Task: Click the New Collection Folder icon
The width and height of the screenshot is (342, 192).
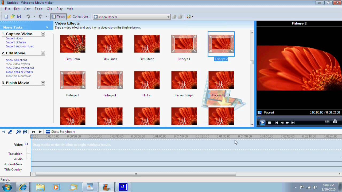Action: point(180,17)
